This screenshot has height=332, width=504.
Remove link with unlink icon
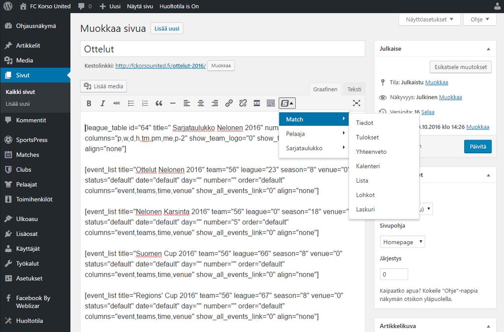pos(243,103)
